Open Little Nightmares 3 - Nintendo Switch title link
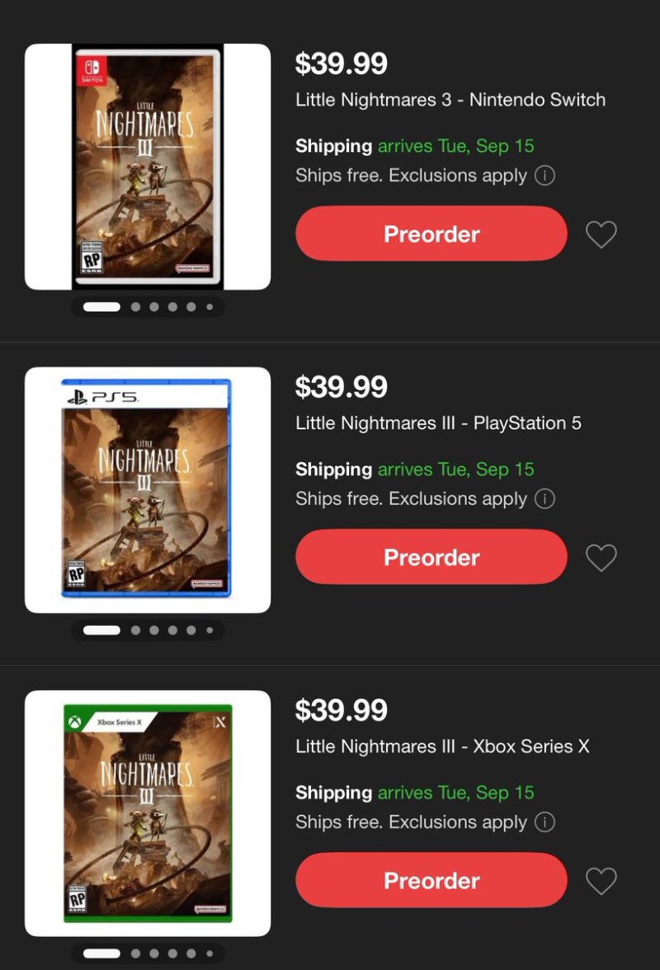This screenshot has height=970, width=660. [450, 100]
